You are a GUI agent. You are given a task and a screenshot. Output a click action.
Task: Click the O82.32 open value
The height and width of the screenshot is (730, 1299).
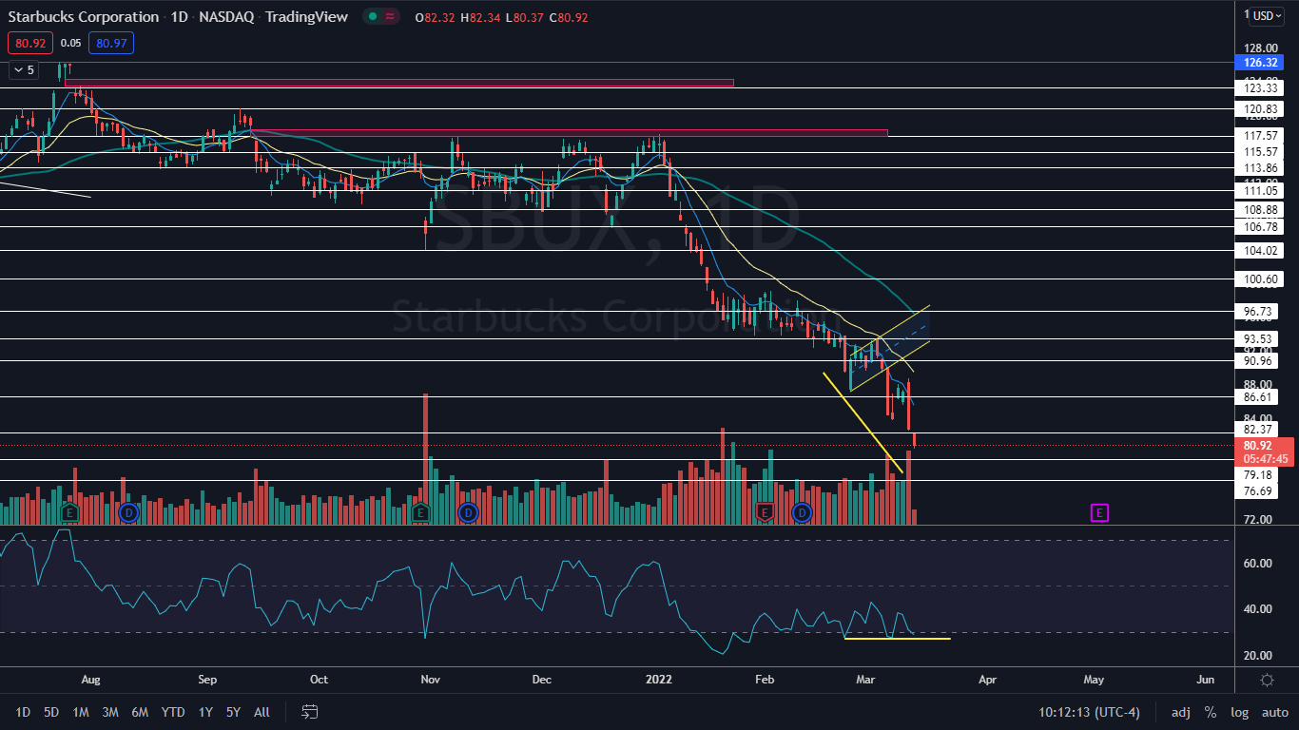[x=436, y=17]
